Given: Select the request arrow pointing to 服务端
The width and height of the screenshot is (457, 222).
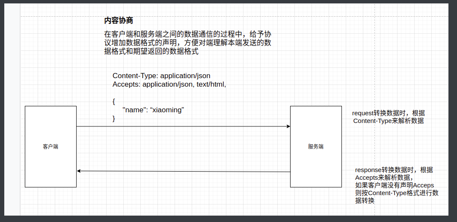Looking at the screenshot, I should (183, 126).
